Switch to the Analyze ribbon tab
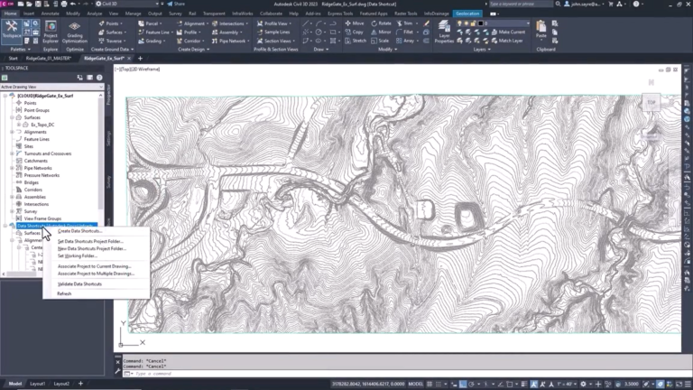This screenshot has height=390, width=693. point(94,14)
